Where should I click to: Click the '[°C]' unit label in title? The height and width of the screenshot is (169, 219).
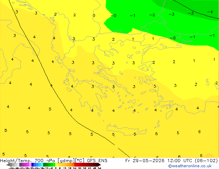click(80, 161)
